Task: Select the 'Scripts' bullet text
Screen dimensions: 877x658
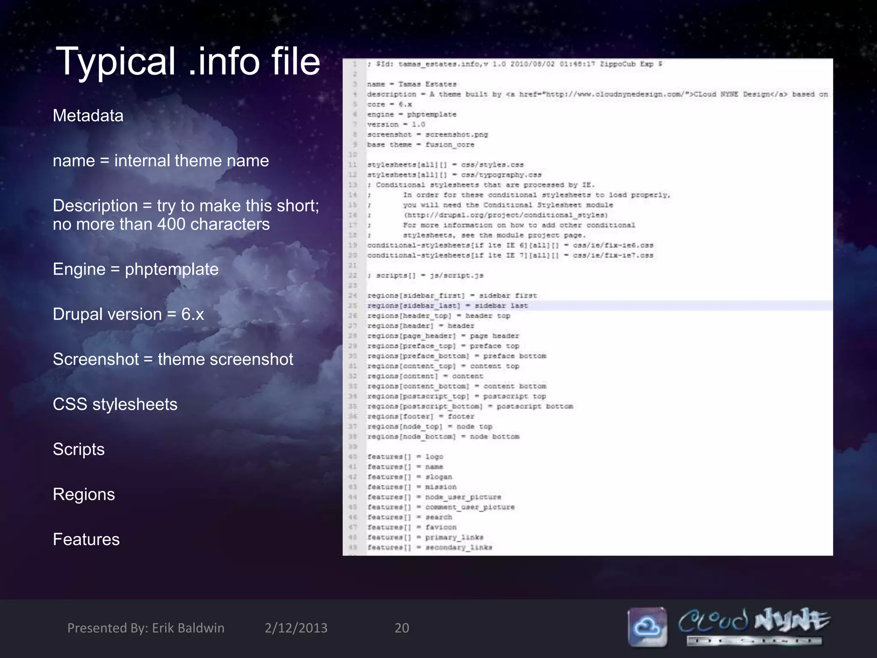Action: [78, 449]
